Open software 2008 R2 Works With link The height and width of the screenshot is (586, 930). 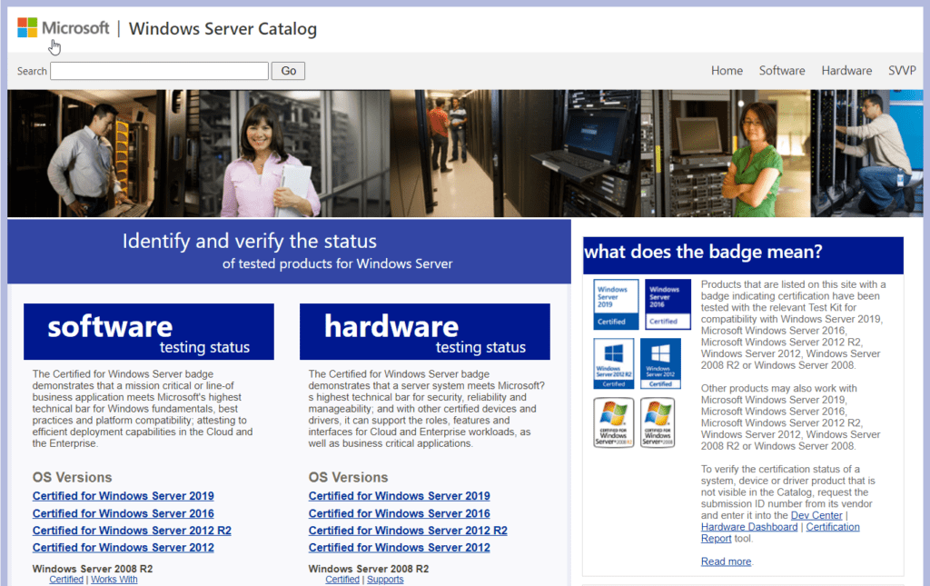114,580
